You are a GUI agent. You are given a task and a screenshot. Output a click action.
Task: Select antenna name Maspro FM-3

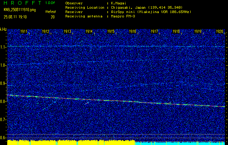[x=123, y=16]
